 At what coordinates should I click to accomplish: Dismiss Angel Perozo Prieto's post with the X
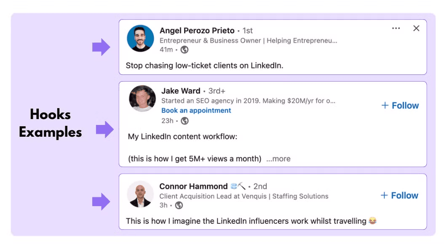(x=416, y=28)
